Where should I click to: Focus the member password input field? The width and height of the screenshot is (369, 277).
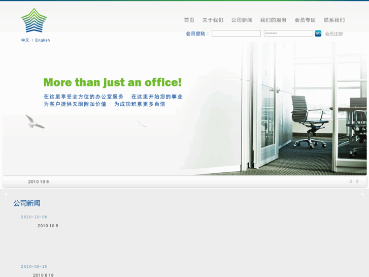pos(288,34)
